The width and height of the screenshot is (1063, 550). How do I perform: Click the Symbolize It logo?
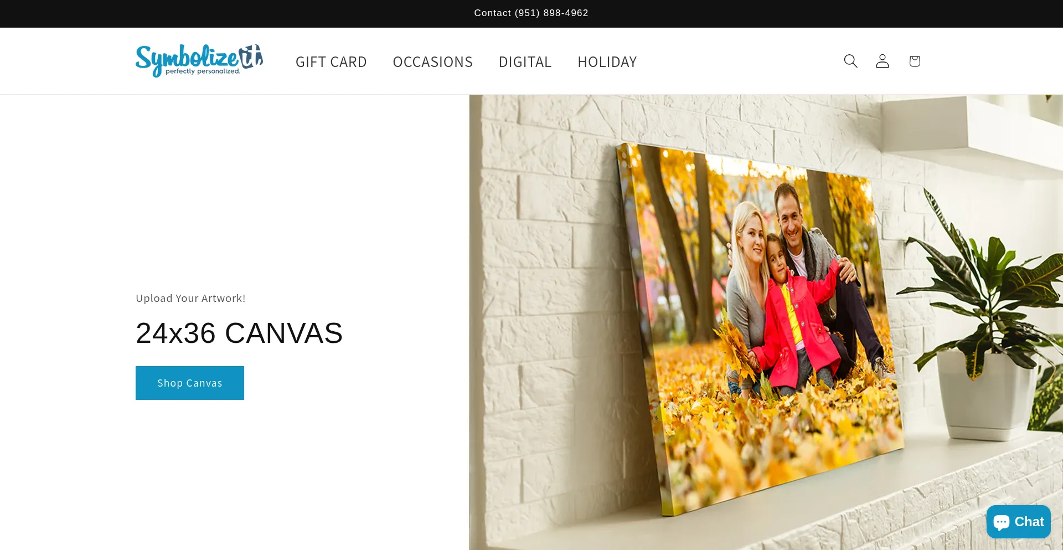(x=199, y=60)
